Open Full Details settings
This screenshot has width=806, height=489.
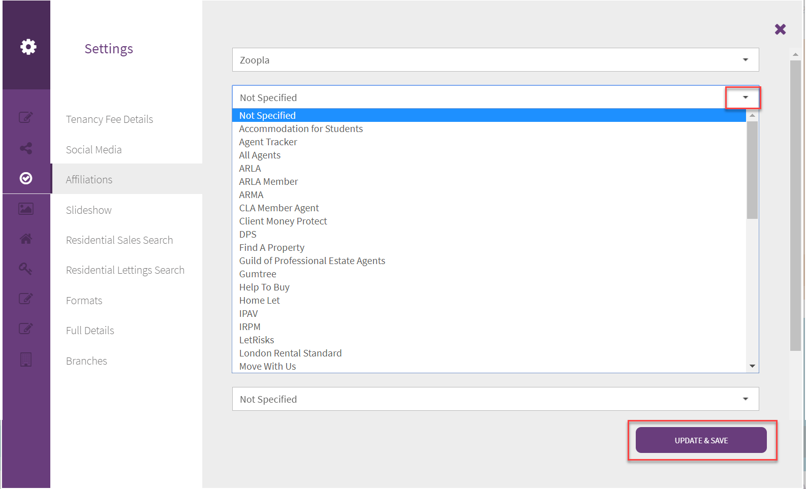[90, 331]
